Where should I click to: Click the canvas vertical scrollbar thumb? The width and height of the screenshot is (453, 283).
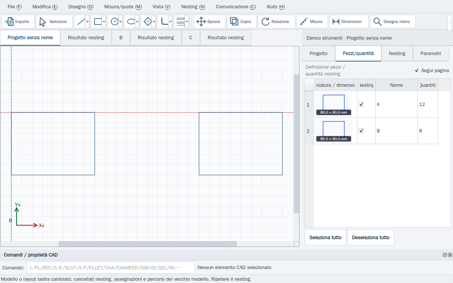[x=296, y=143]
